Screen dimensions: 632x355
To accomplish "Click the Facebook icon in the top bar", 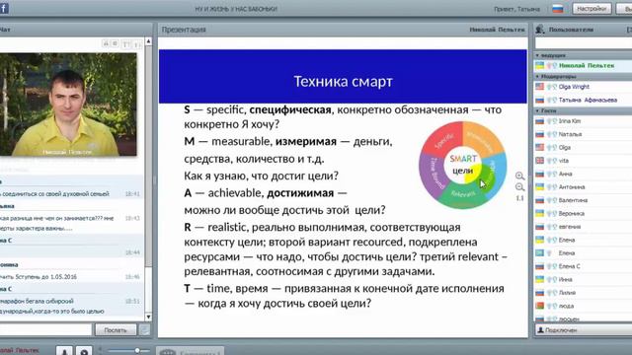I will [x=4, y=8].
